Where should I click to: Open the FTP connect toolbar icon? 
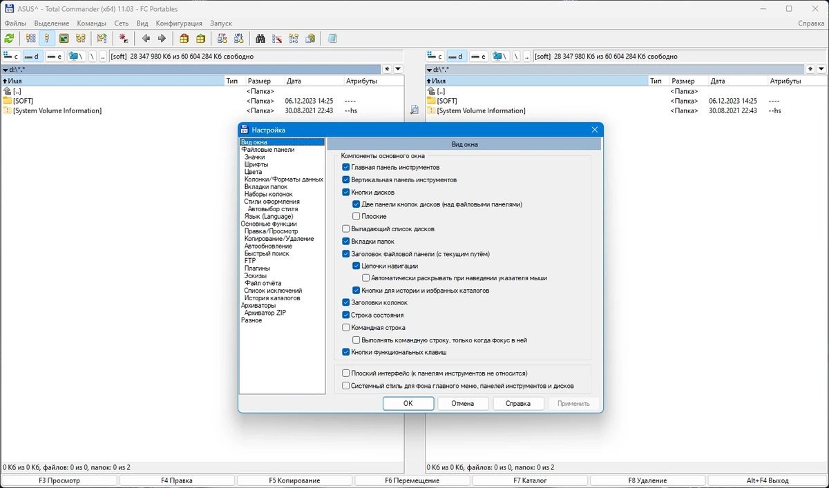[x=222, y=39]
